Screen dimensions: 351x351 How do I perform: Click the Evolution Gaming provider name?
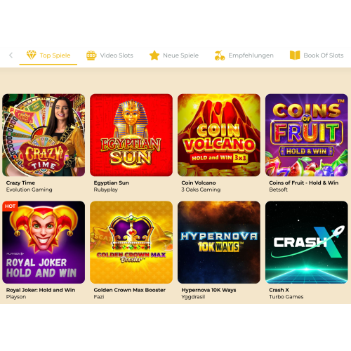point(29,190)
